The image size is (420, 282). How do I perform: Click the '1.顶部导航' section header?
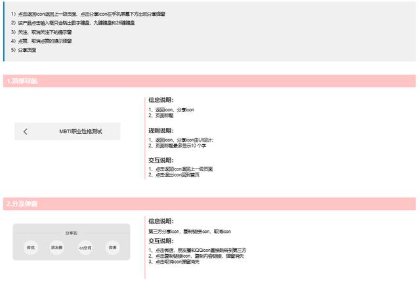(x=209, y=81)
